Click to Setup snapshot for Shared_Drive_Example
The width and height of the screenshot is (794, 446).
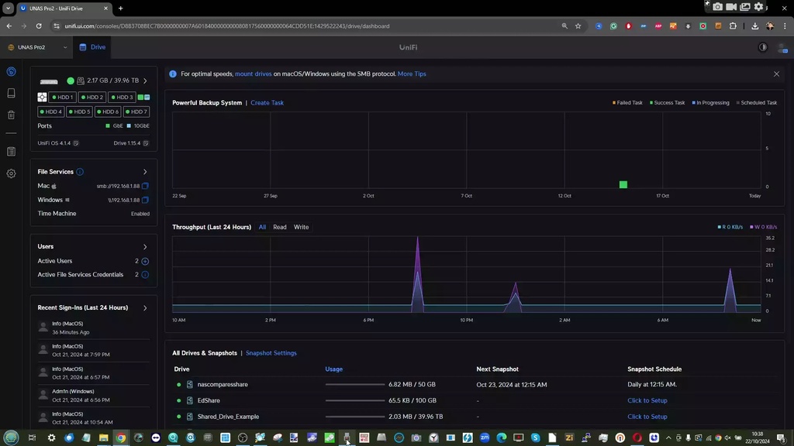point(647,417)
